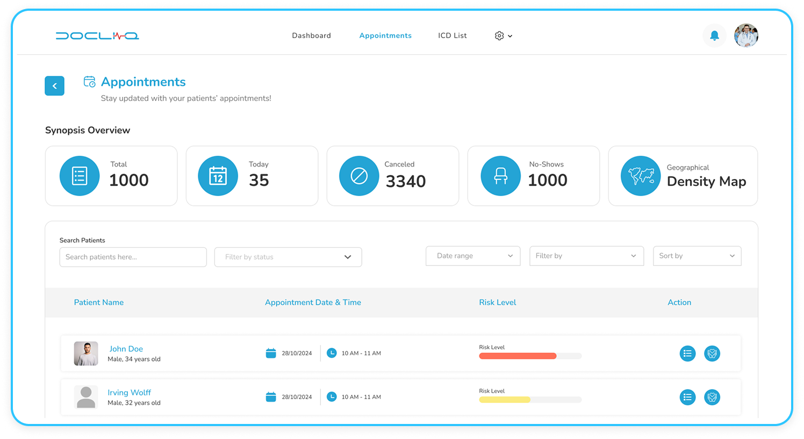
Task: Click the Total appointments list icon
Action: [79, 175]
